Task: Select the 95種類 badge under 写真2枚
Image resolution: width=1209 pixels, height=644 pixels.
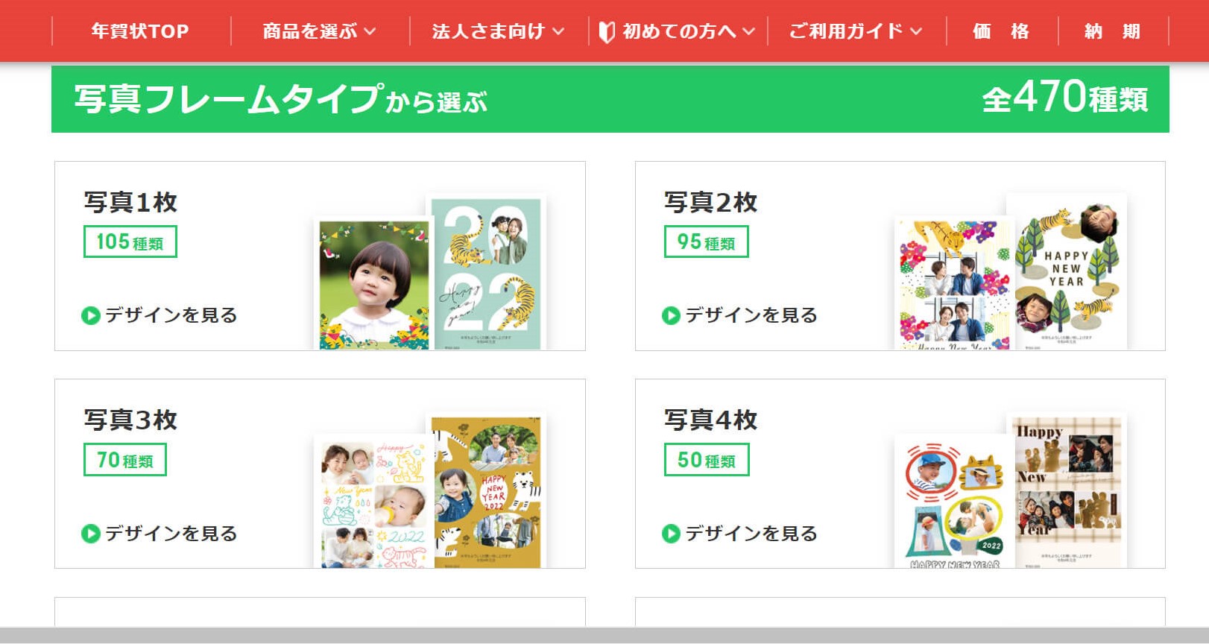Action: tap(707, 241)
